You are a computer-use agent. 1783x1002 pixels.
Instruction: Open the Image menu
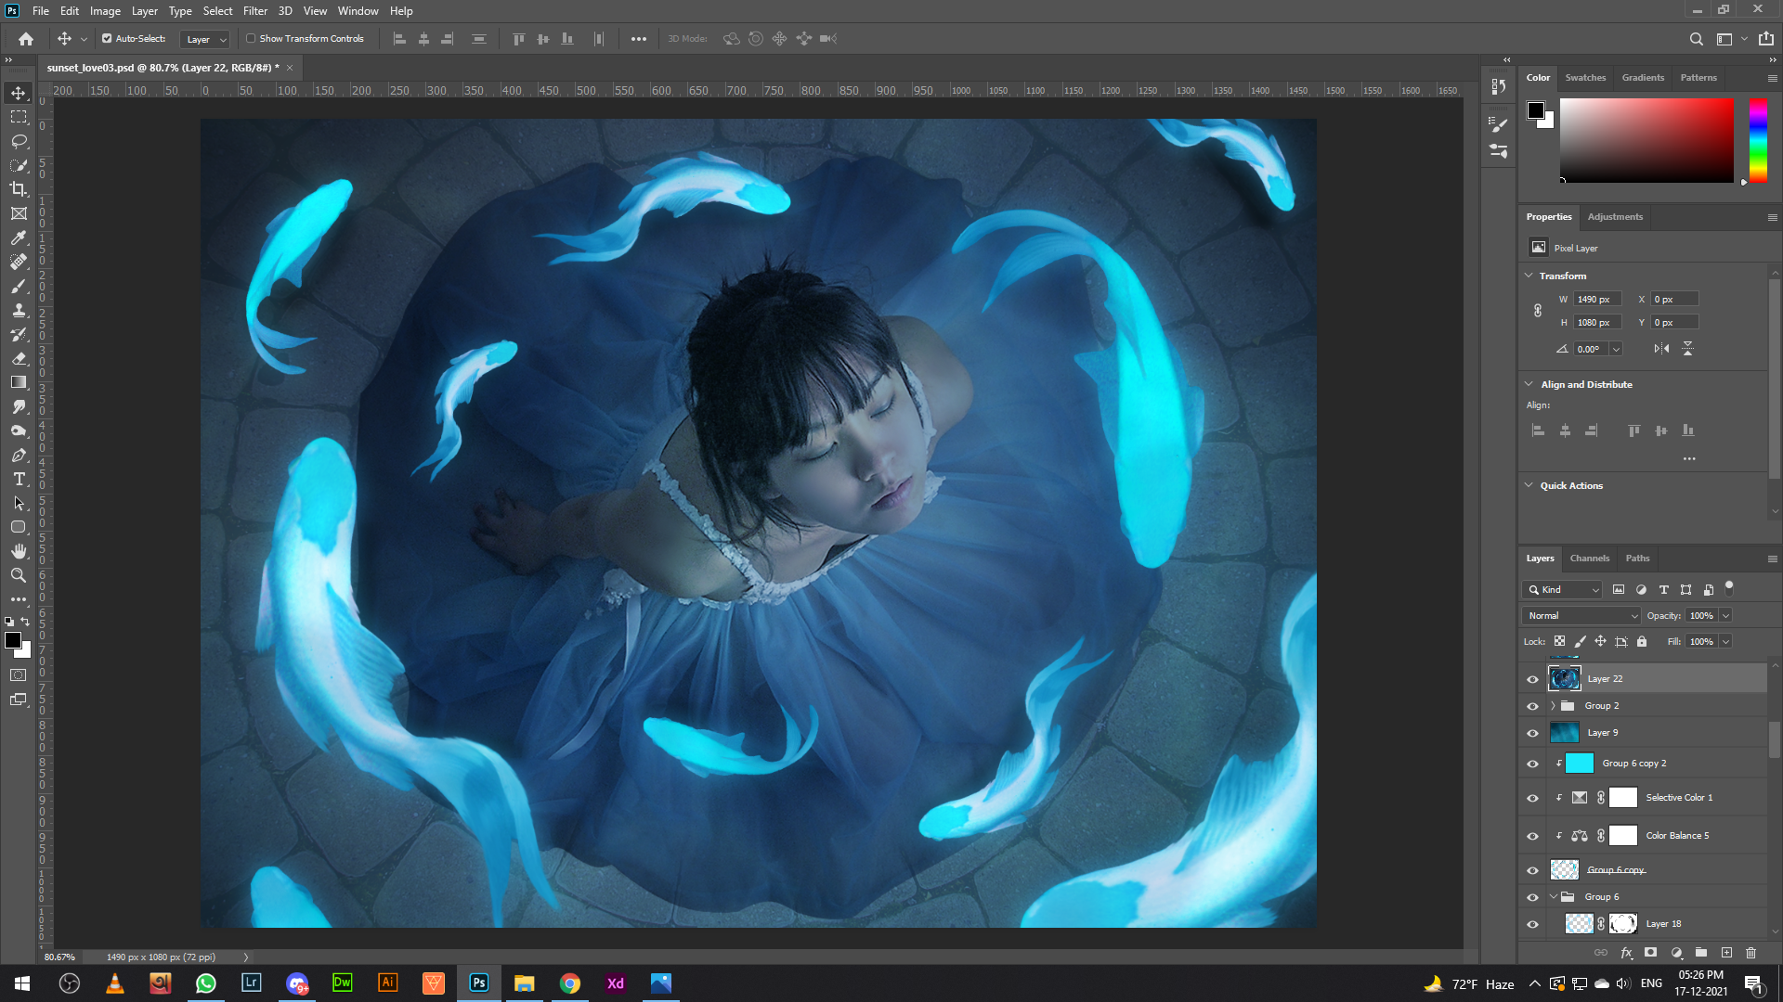105,11
